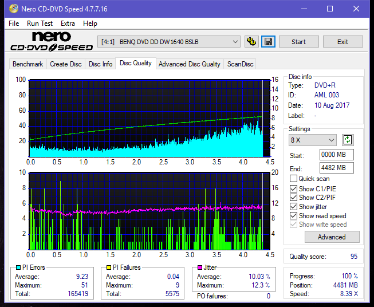
Task: Click the Exit button
Action: 342,42
